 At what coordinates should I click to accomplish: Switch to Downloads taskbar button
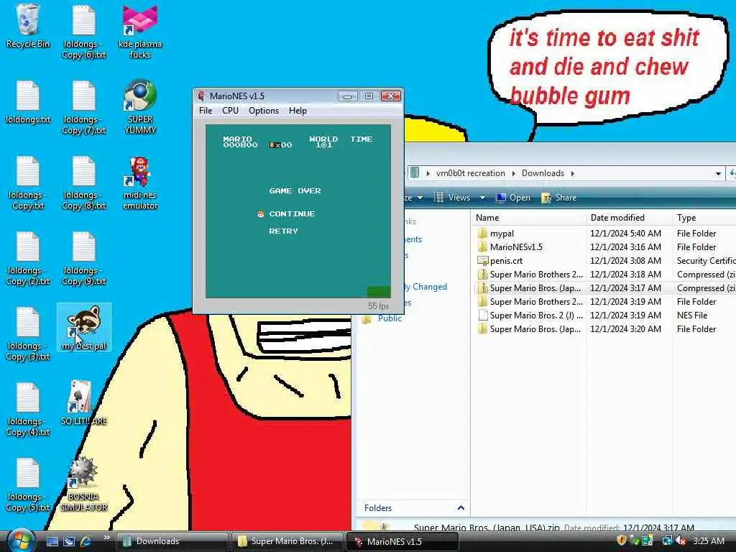pos(172,541)
